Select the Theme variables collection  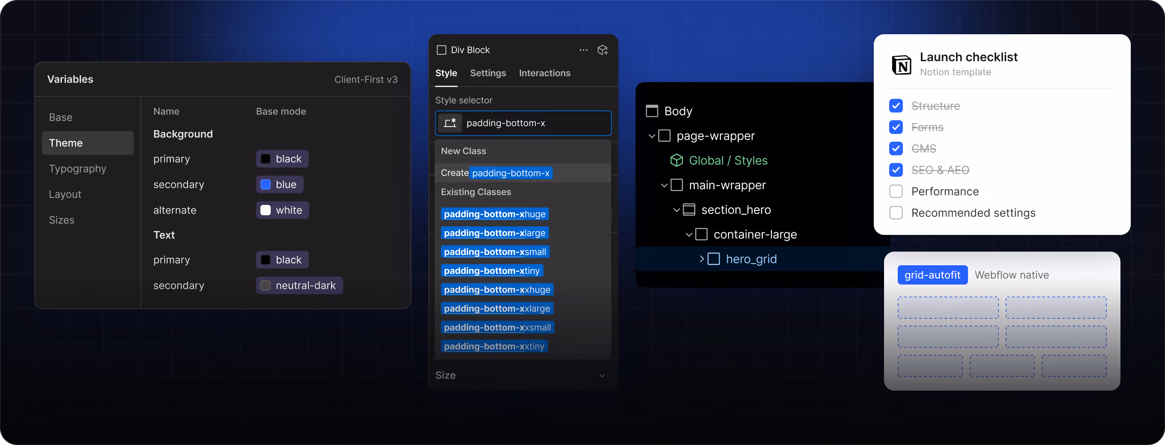[x=87, y=143]
